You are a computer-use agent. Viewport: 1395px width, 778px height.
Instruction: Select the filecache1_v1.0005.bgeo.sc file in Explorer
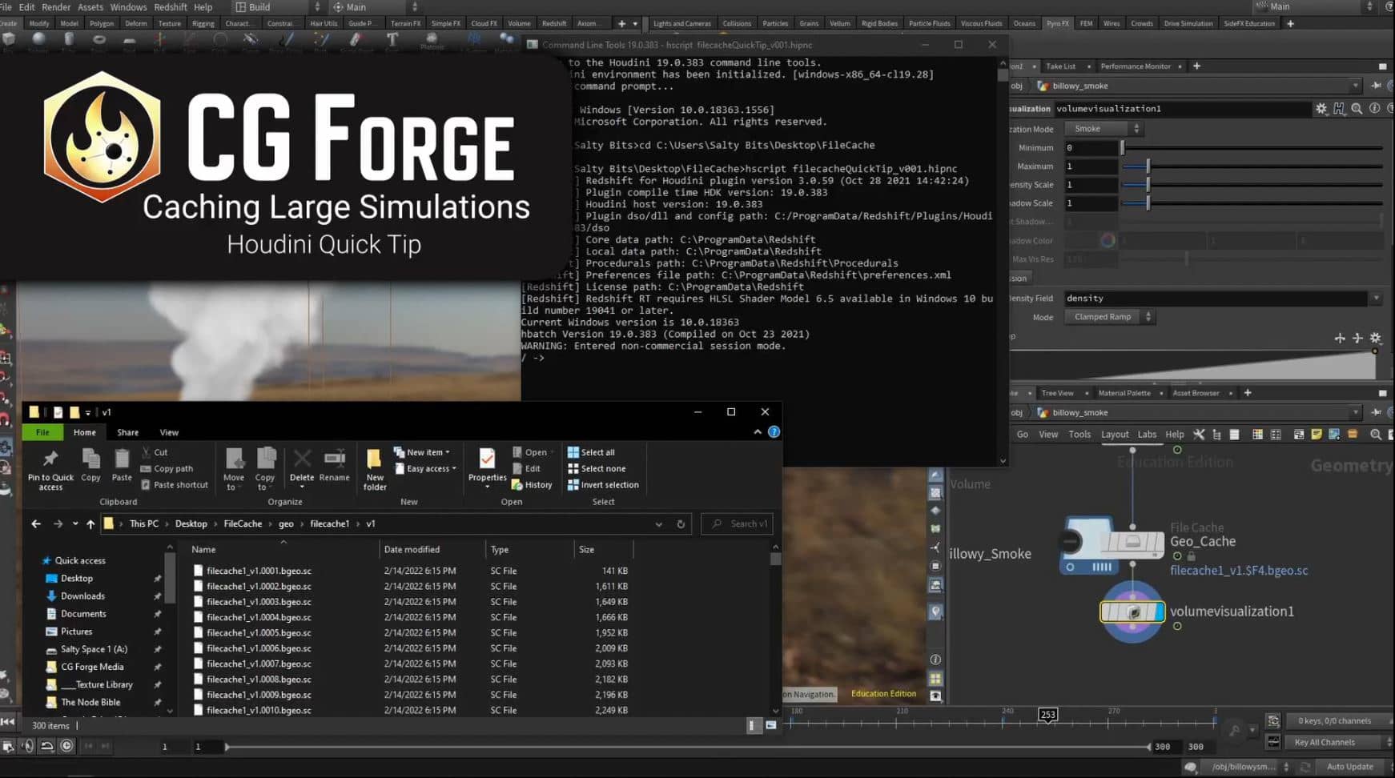click(x=258, y=632)
